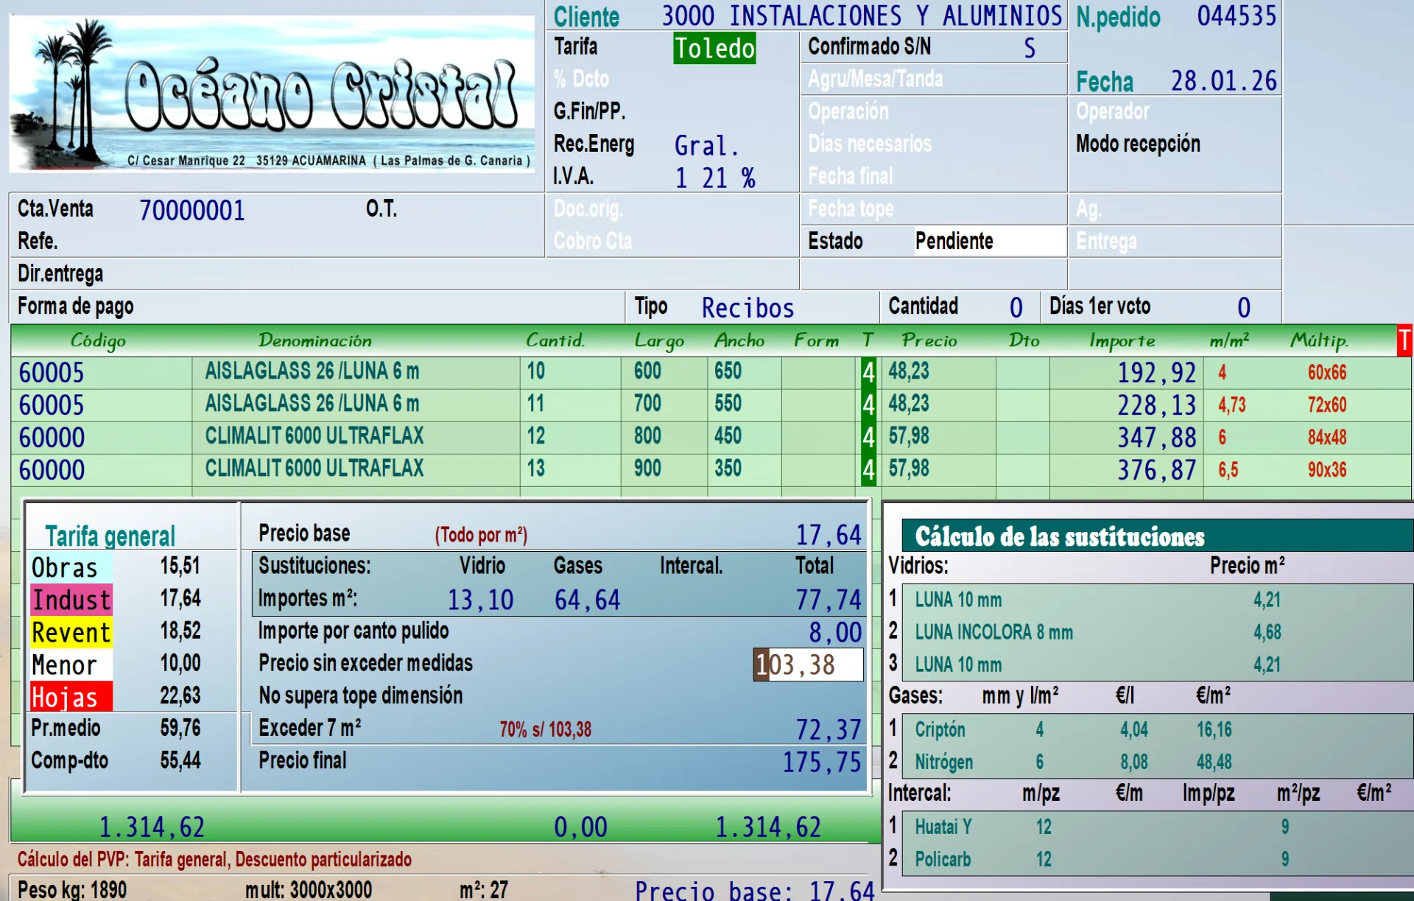Click the I.V.A. 21 % value

coord(715,178)
